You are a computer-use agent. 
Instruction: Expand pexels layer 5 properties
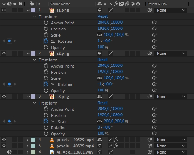[x=28, y=146]
